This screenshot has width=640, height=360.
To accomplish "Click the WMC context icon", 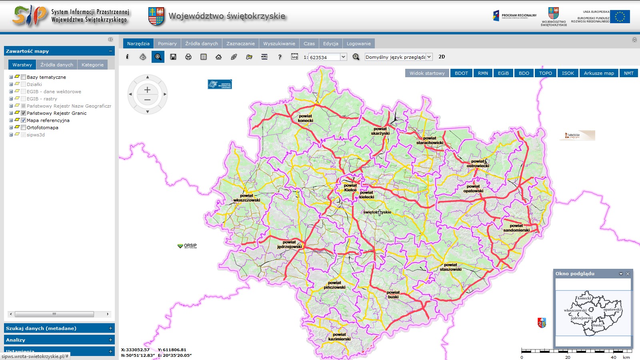I will click(x=264, y=57).
